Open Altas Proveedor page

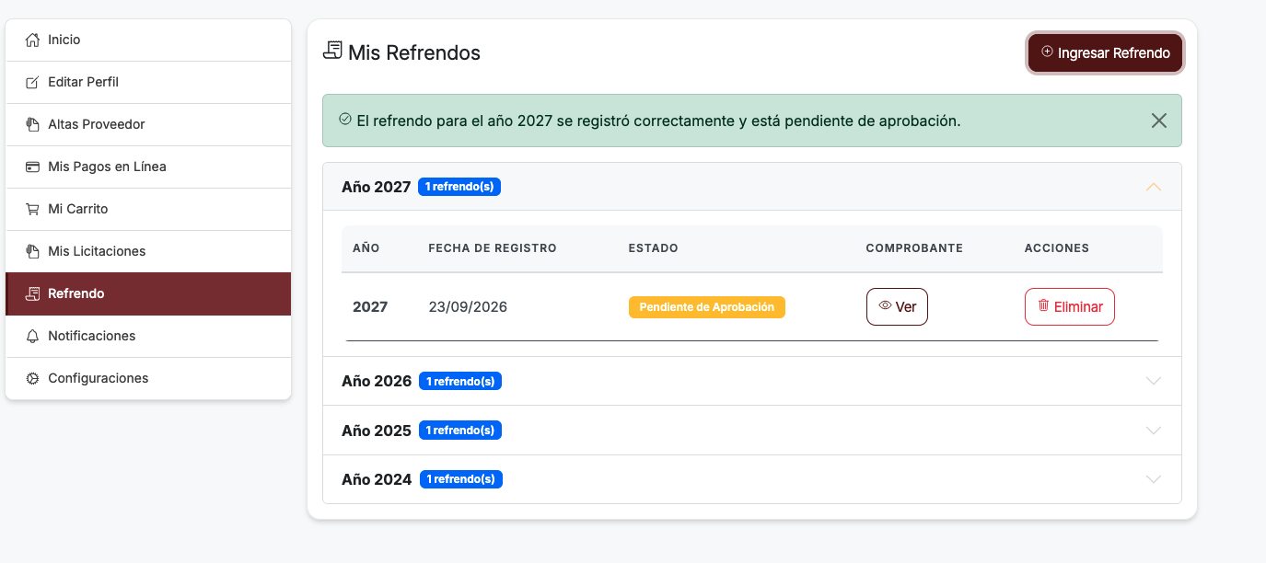point(148,124)
